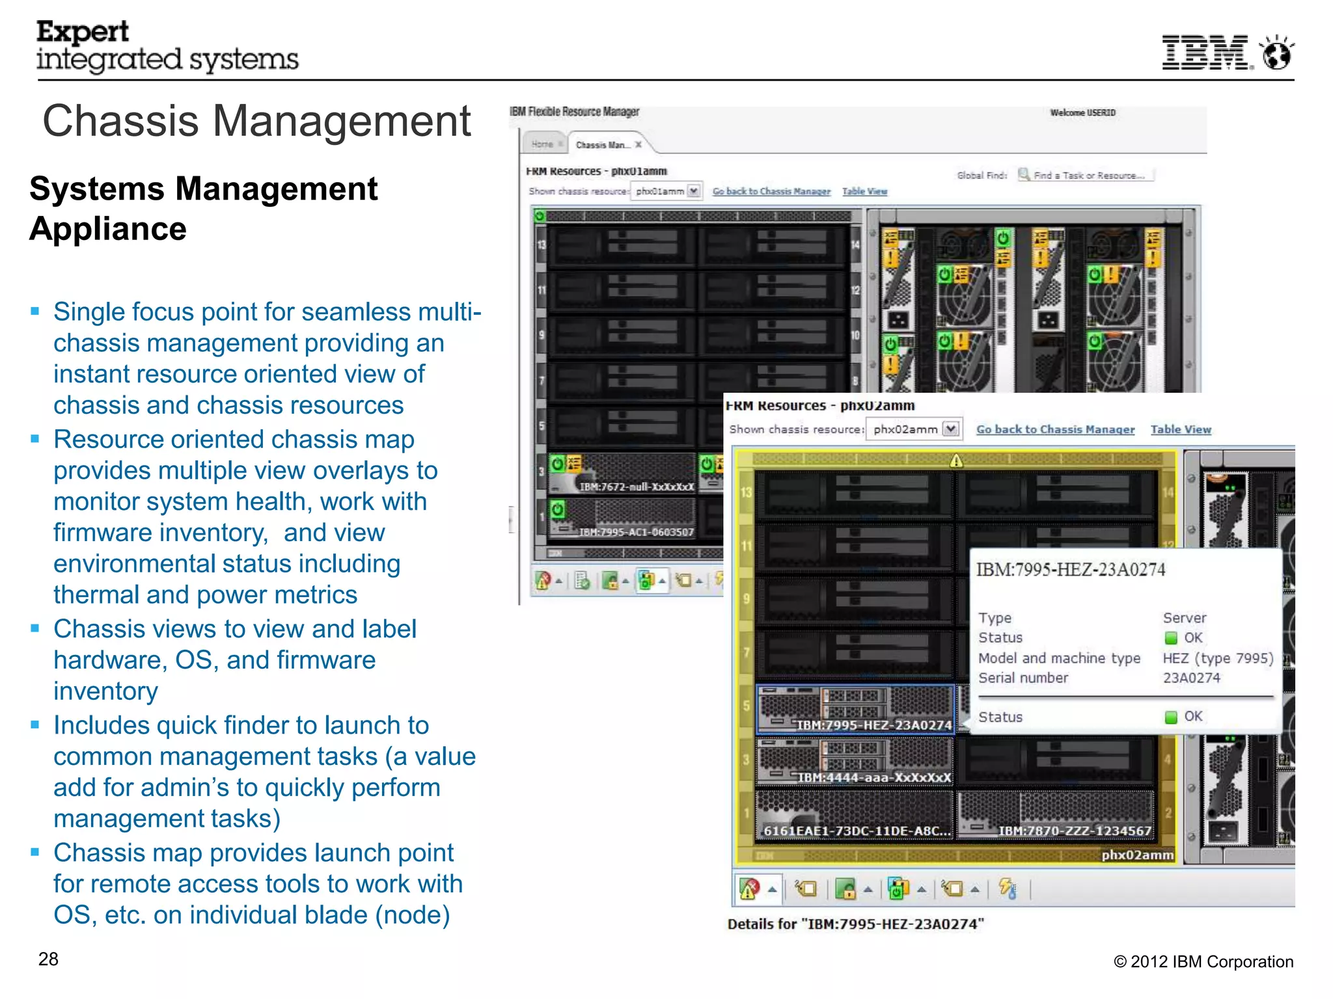This screenshot has width=1333, height=999.
Task: Click the IBM globe logo
Action: coord(1276,53)
